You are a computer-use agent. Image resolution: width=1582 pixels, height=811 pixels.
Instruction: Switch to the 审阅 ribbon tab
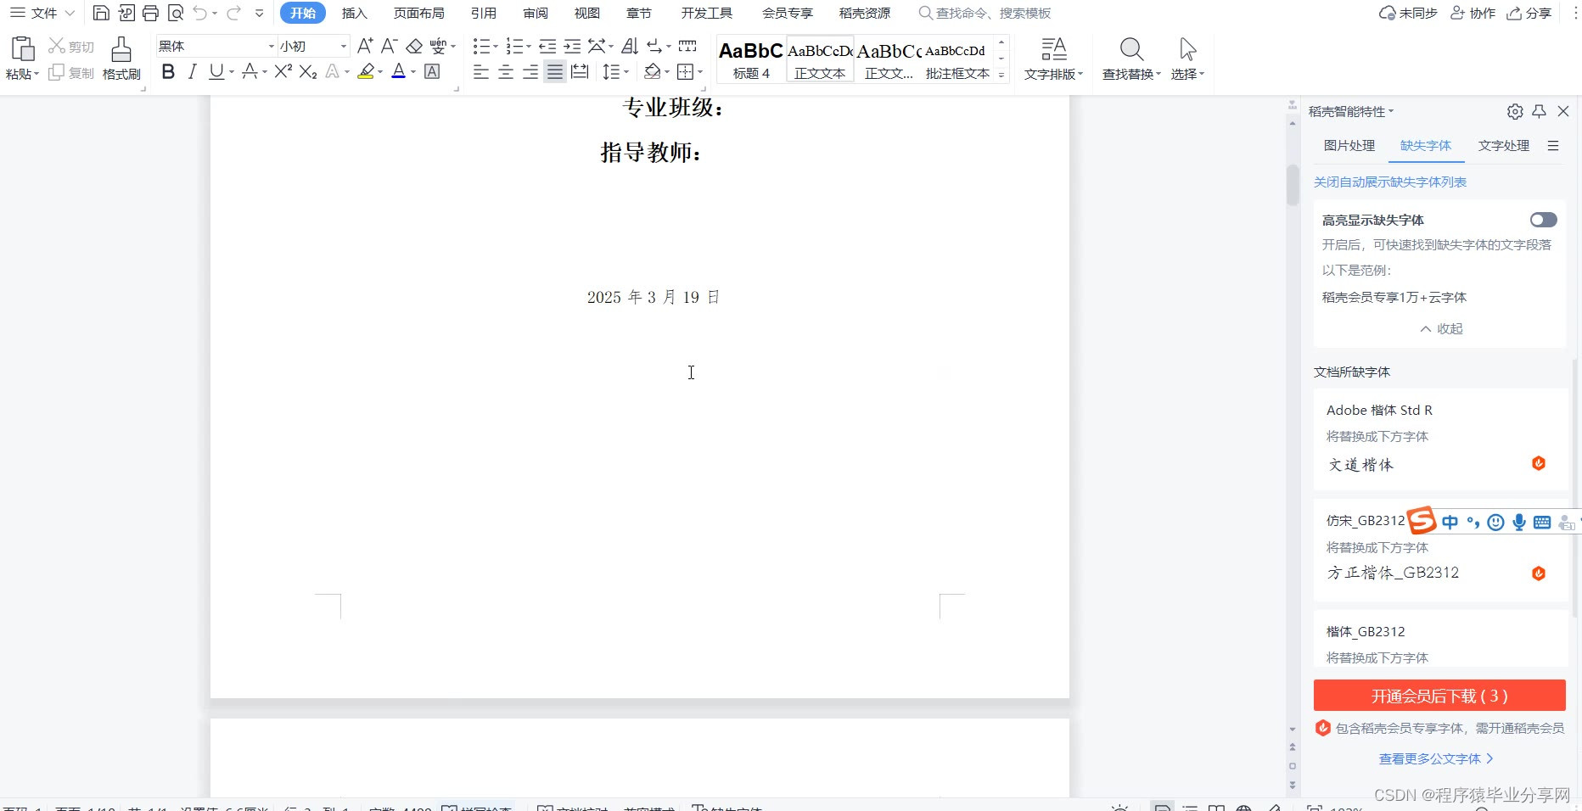(536, 13)
